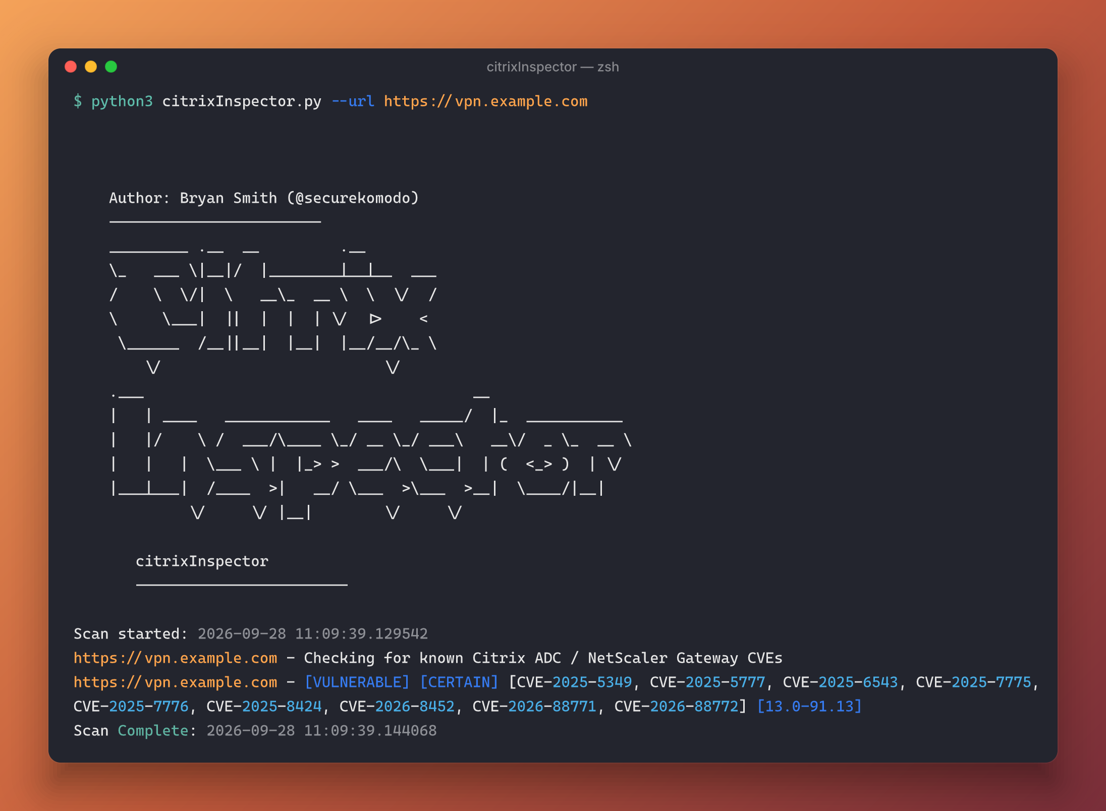Click CVE-2025-7775 in the results

point(974,682)
